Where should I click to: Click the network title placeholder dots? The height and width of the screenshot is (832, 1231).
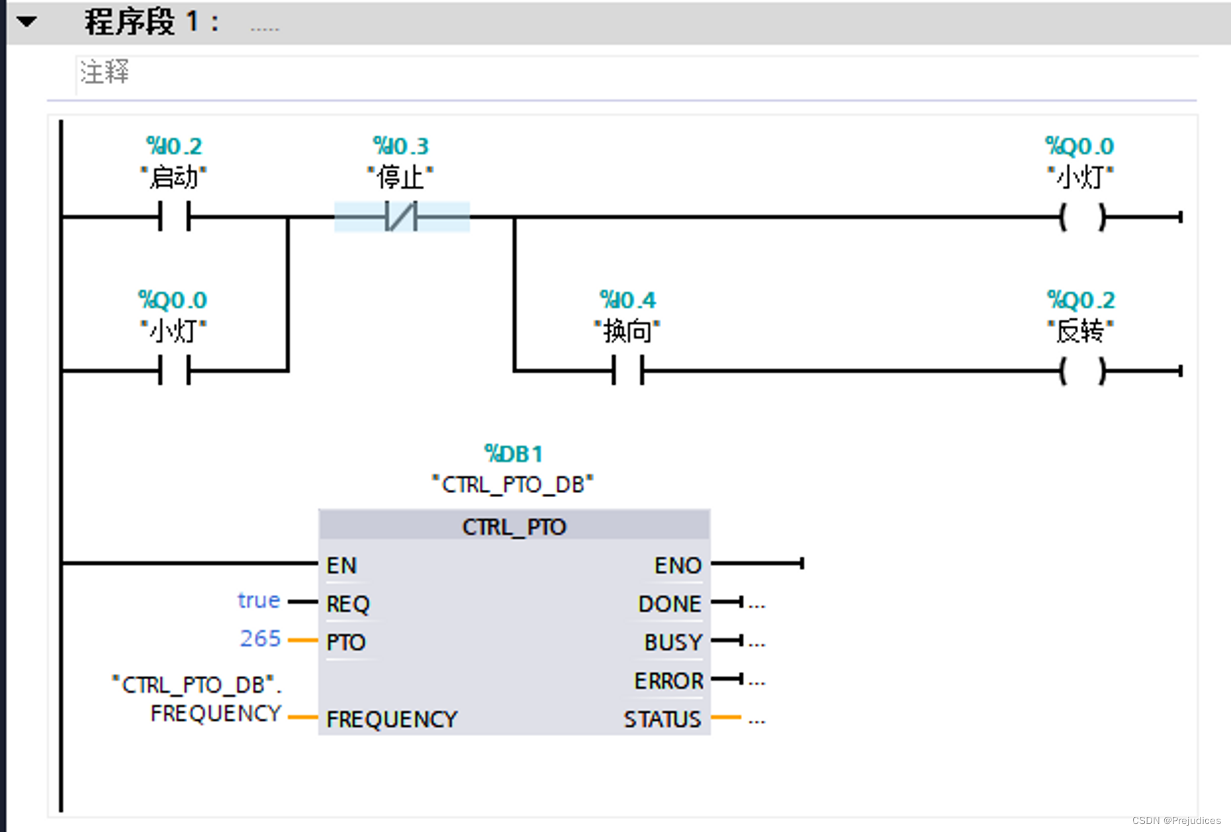(x=265, y=28)
